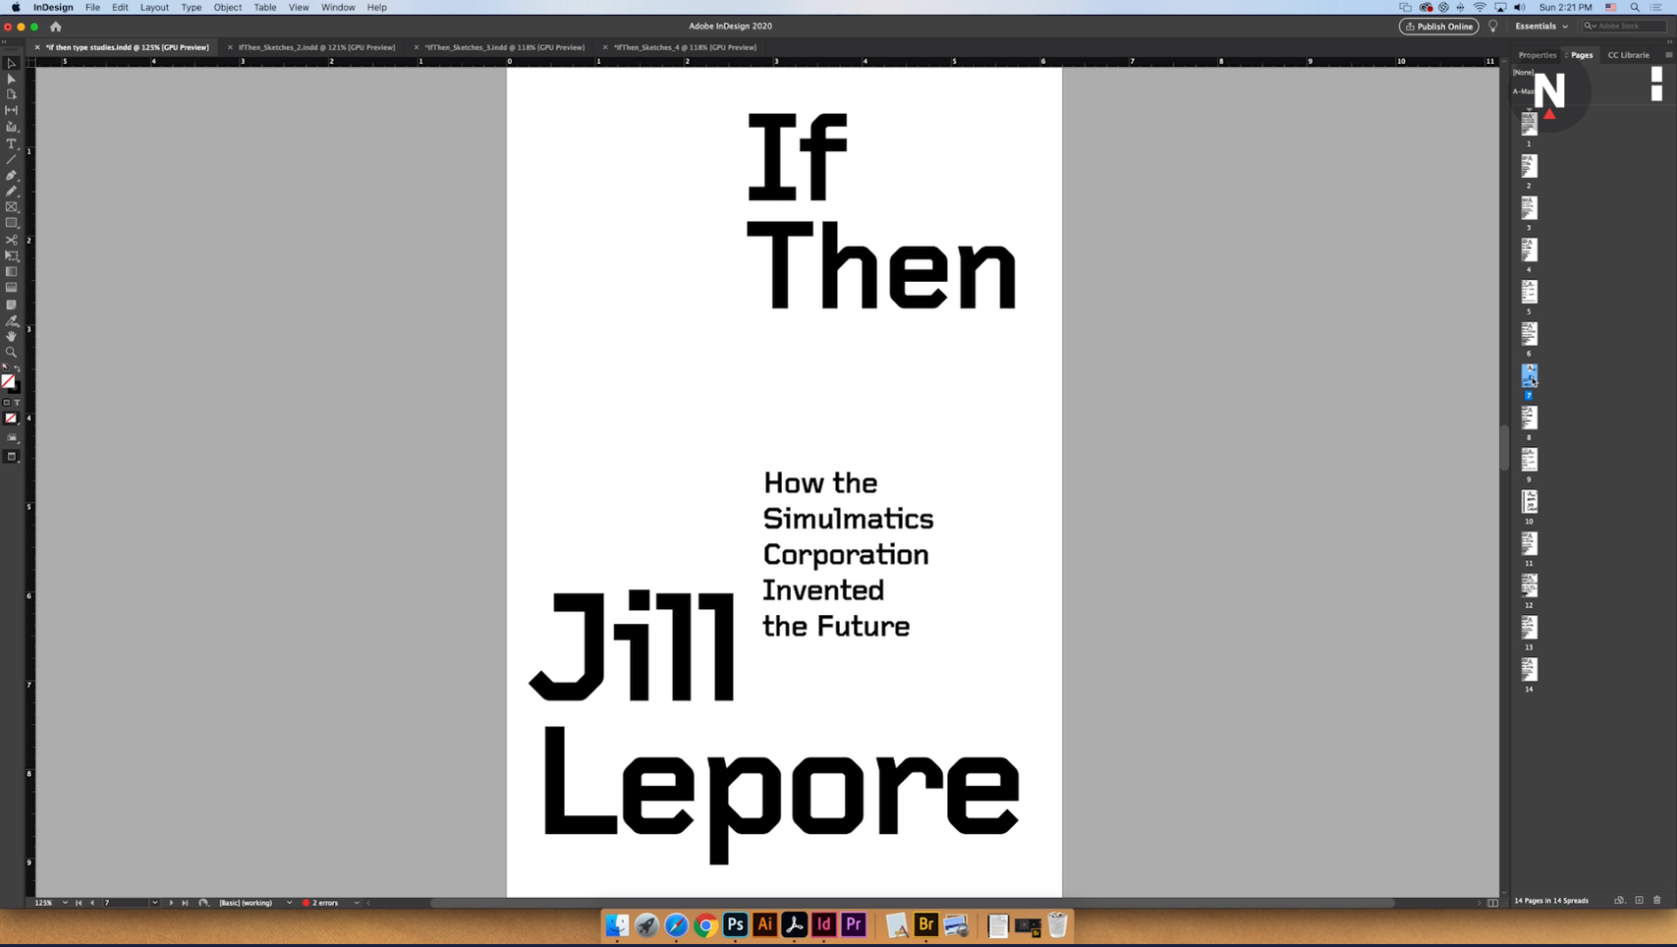Swap fill and stroke colors
The height and width of the screenshot is (947, 1677).
(18, 369)
